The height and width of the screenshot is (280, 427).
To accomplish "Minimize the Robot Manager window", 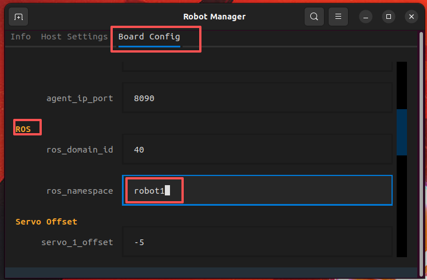I will pyautogui.click(x=366, y=17).
